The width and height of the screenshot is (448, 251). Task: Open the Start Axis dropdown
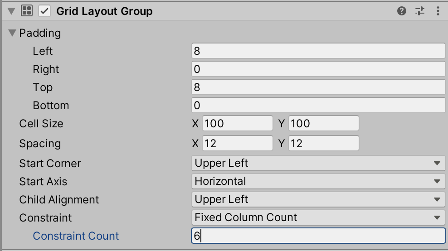[x=318, y=181]
